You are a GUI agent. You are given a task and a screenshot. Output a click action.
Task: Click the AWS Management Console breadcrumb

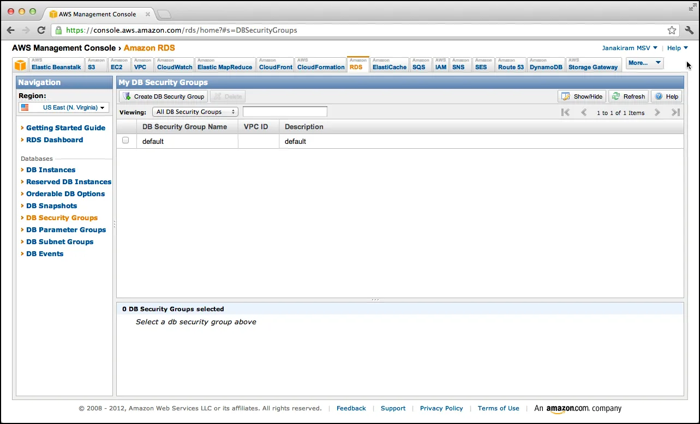tap(64, 48)
